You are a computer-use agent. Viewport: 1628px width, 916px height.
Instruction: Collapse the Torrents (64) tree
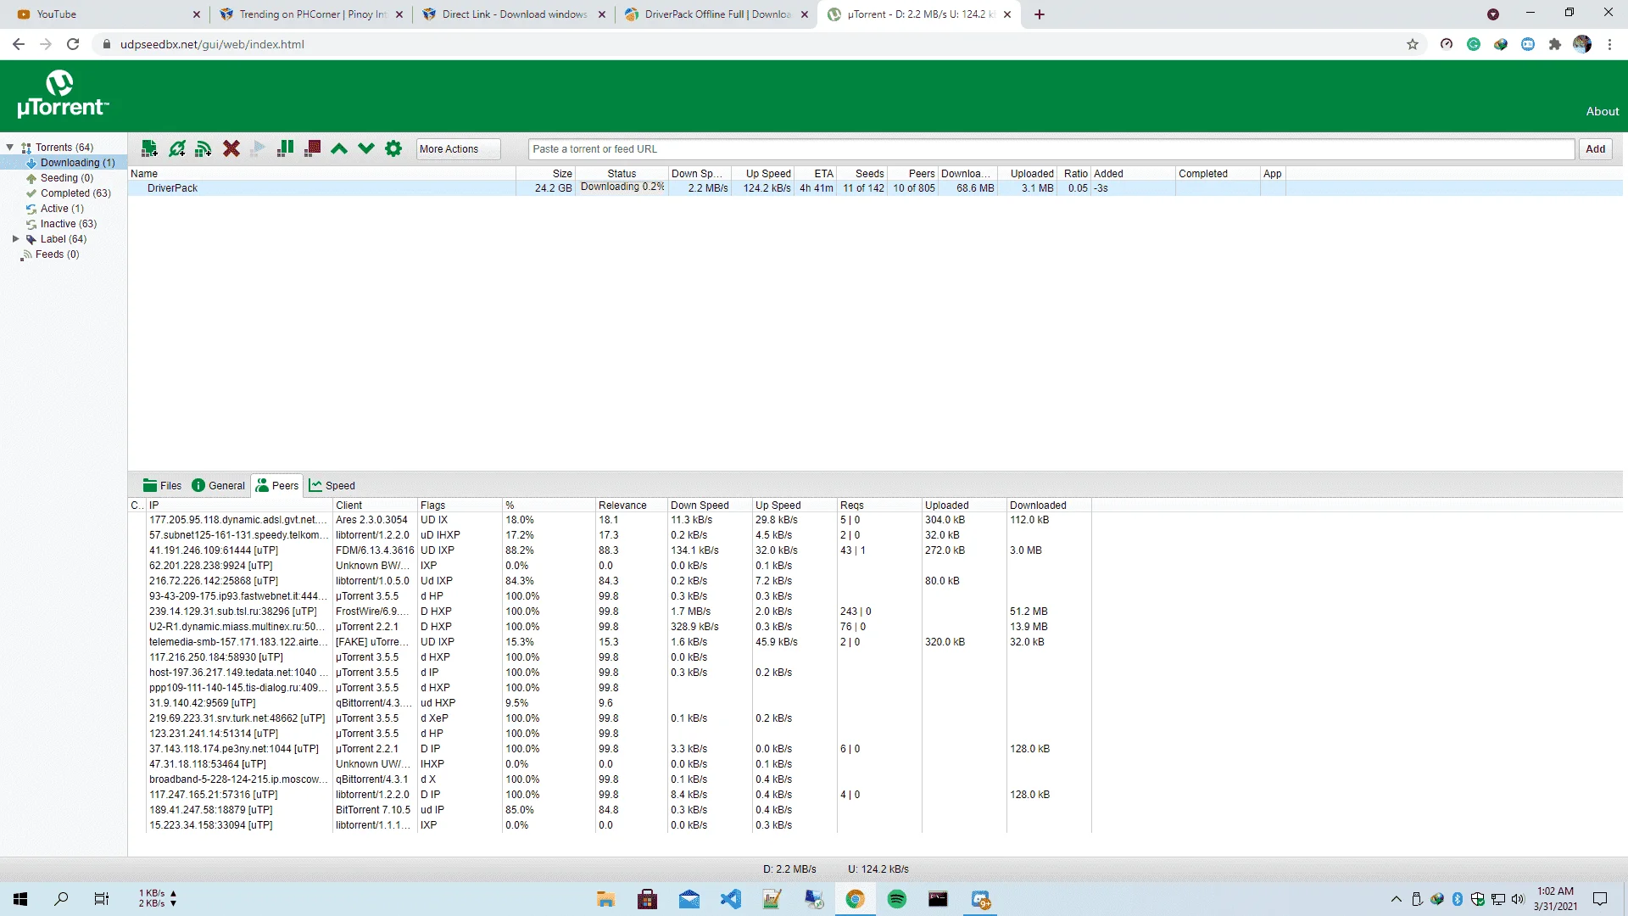point(10,147)
